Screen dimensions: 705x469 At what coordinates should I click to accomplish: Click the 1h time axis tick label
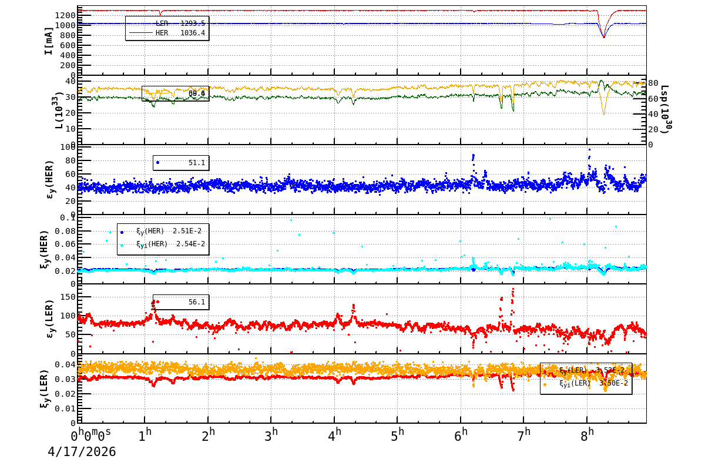click(145, 436)
